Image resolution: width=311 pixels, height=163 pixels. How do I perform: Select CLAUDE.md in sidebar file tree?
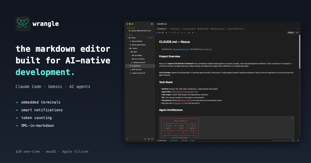(x=139, y=66)
